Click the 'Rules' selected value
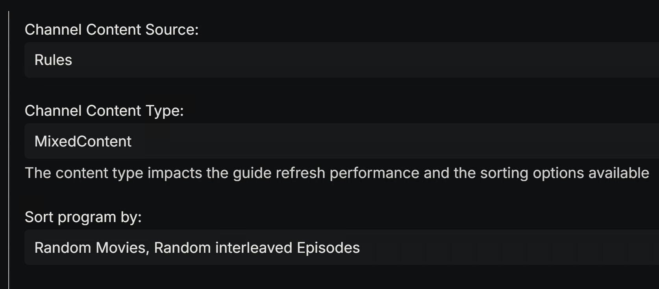 click(53, 60)
